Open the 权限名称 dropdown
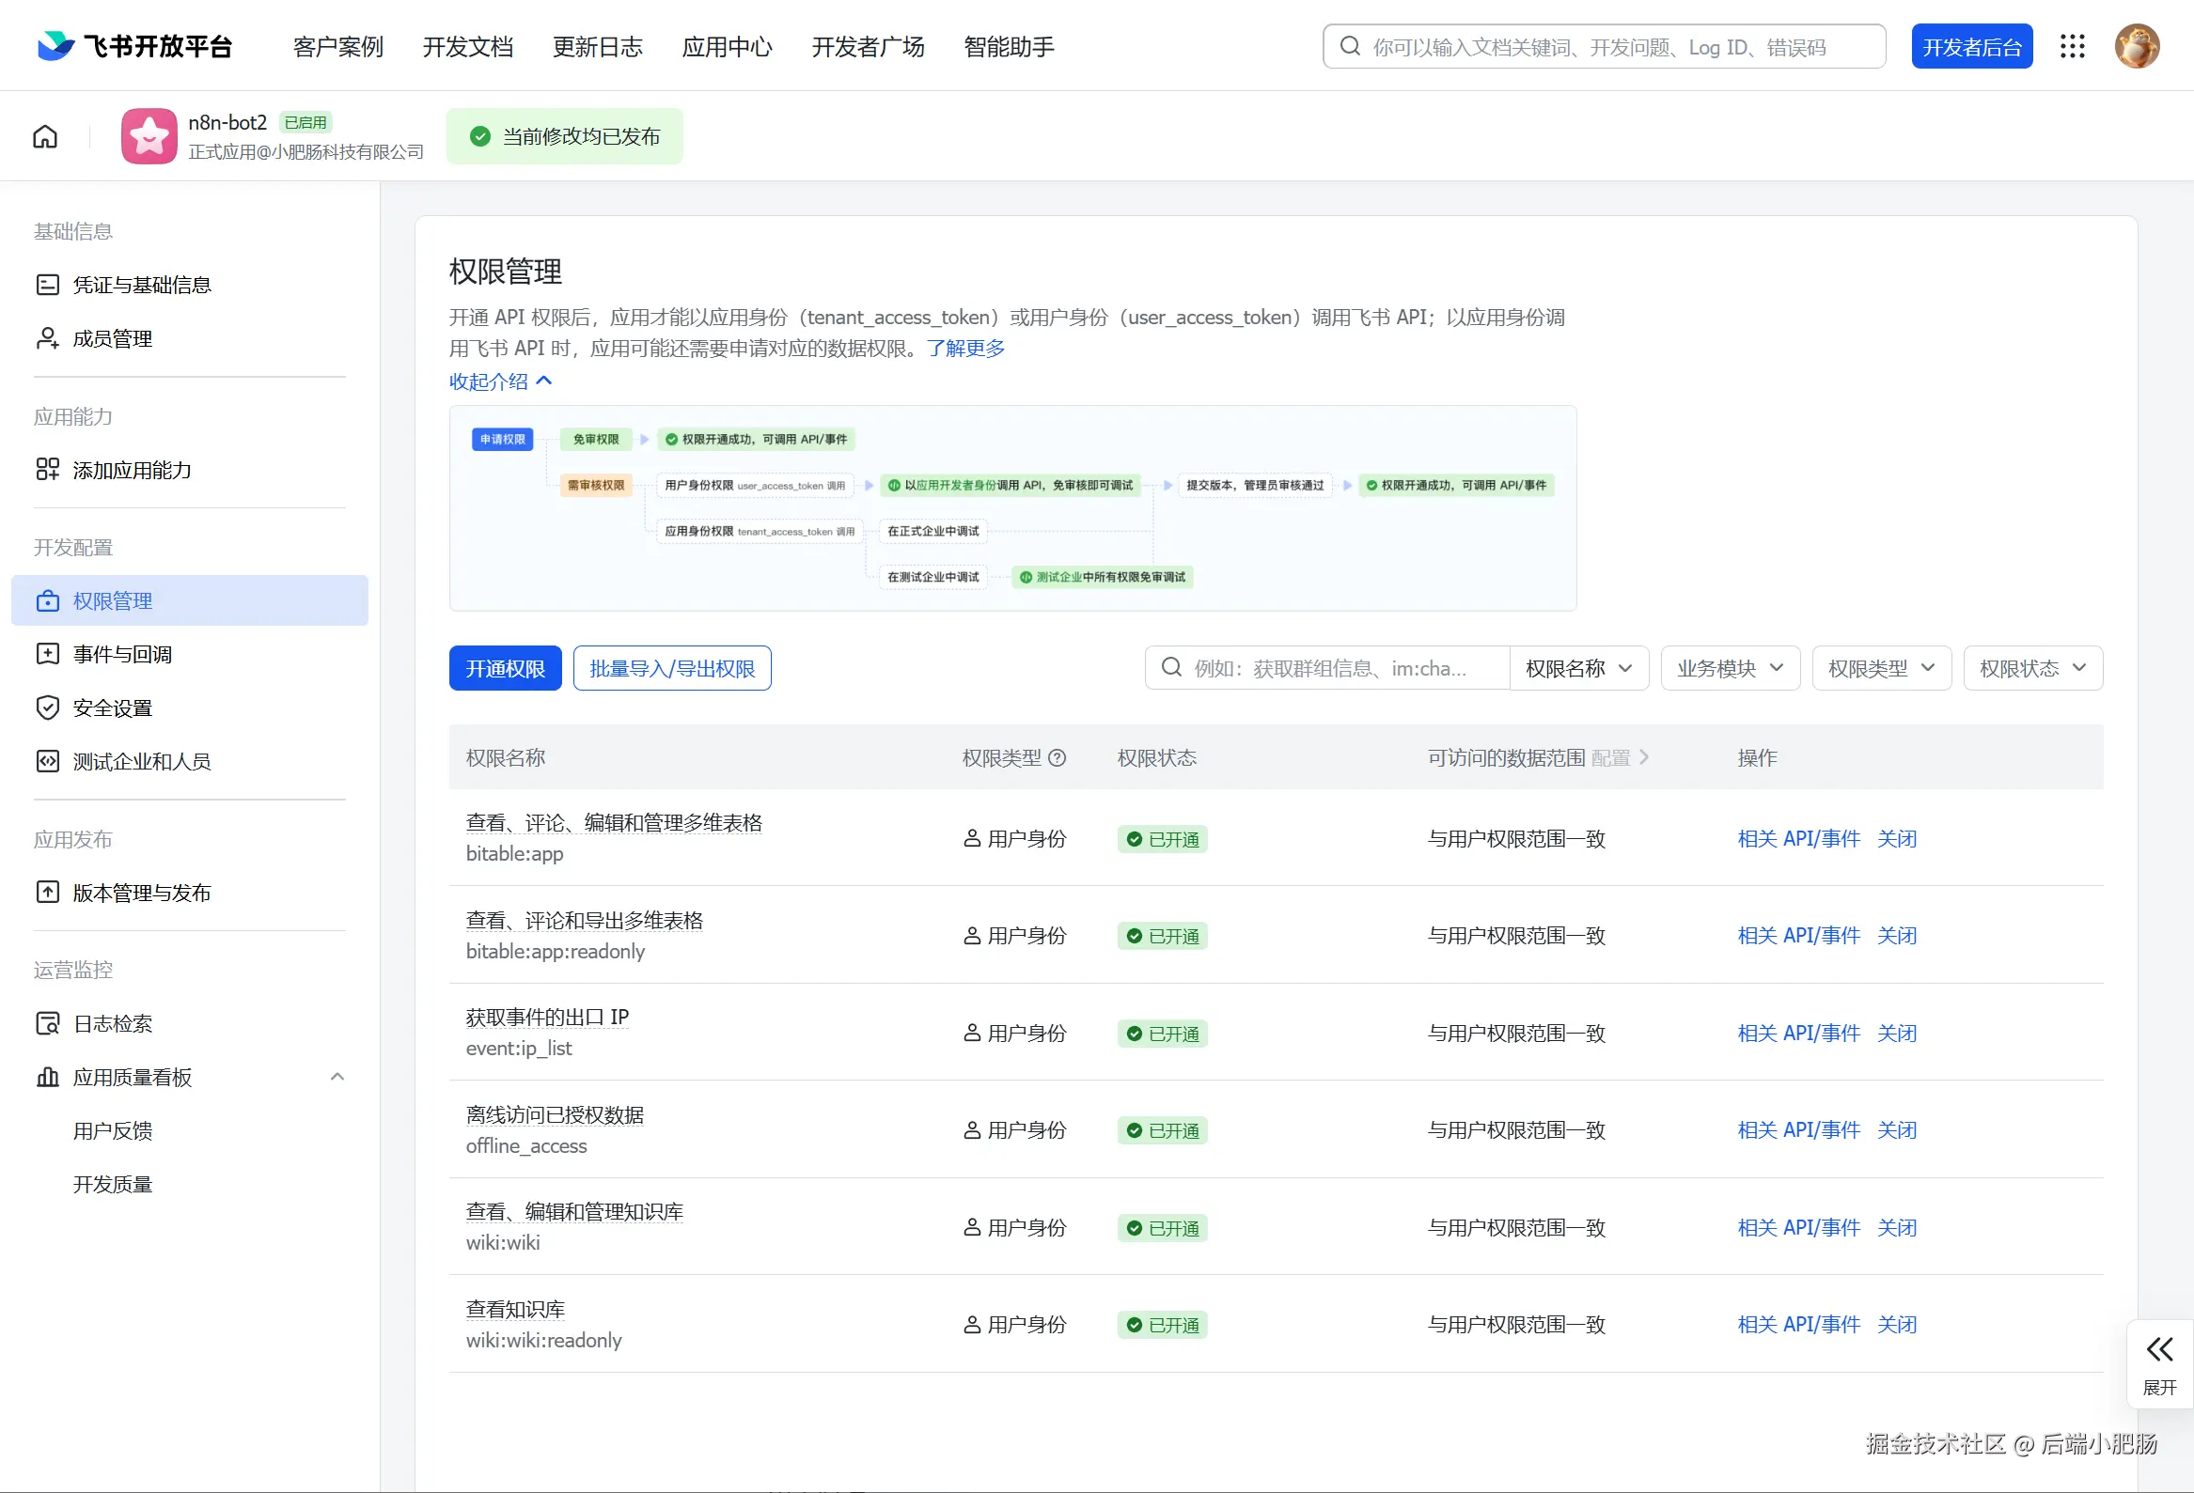The image size is (2194, 1493). pyautogui.click(x=1578, y=668)
